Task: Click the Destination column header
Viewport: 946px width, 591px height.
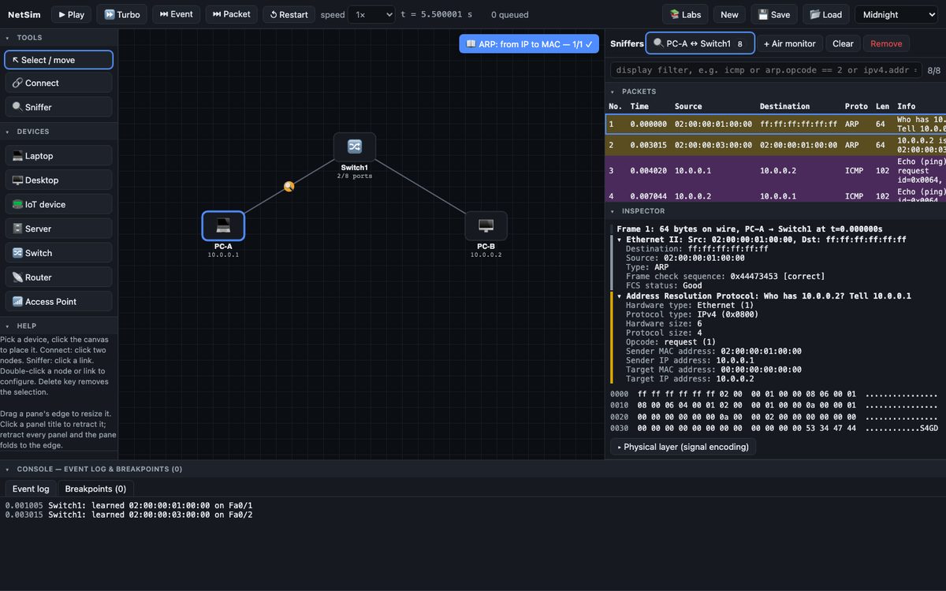Action: coord(784,106)
